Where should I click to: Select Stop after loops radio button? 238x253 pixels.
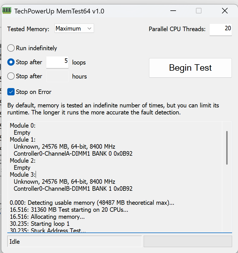(x=11, y=62)
